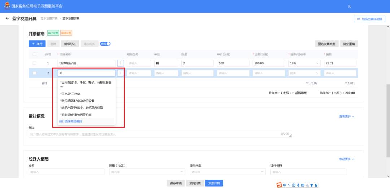Click the 发票开具 submit button

214,183
